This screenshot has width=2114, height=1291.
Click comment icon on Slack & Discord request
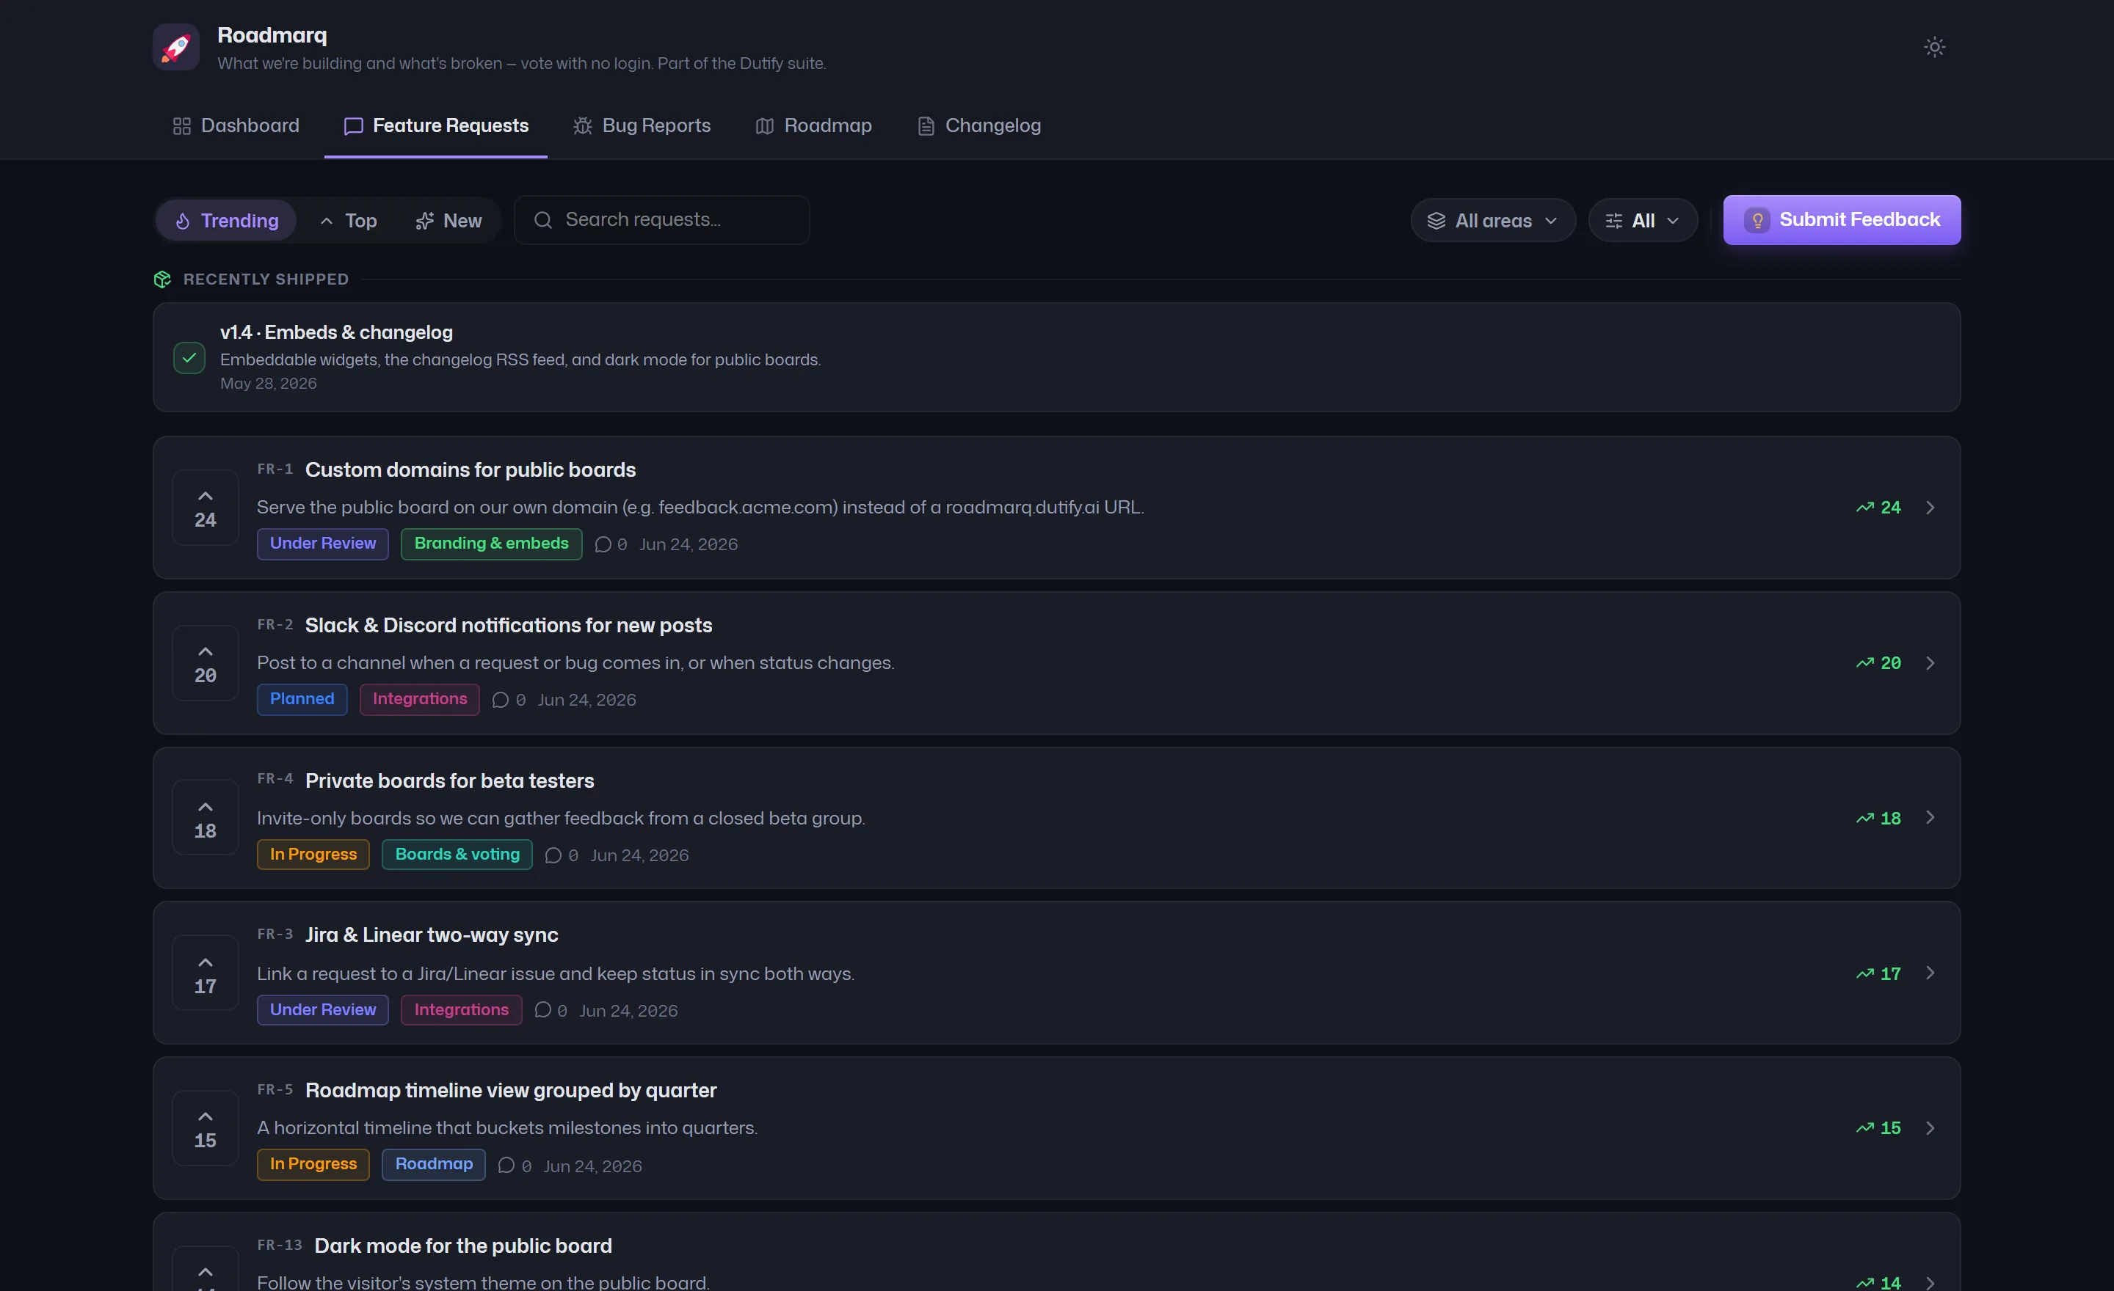500,701
